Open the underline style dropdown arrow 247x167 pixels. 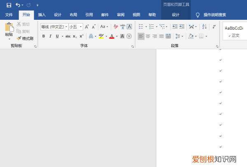pyautogui.click(x=63, y=36)
